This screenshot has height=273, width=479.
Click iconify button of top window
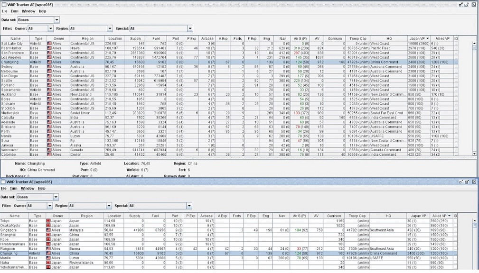[460, 5]
